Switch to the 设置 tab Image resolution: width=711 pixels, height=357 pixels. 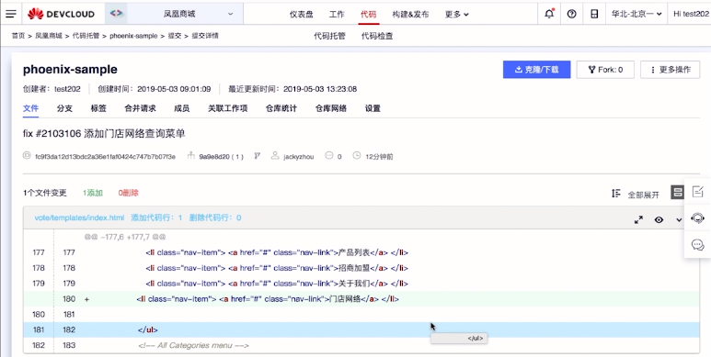point(373,108)
